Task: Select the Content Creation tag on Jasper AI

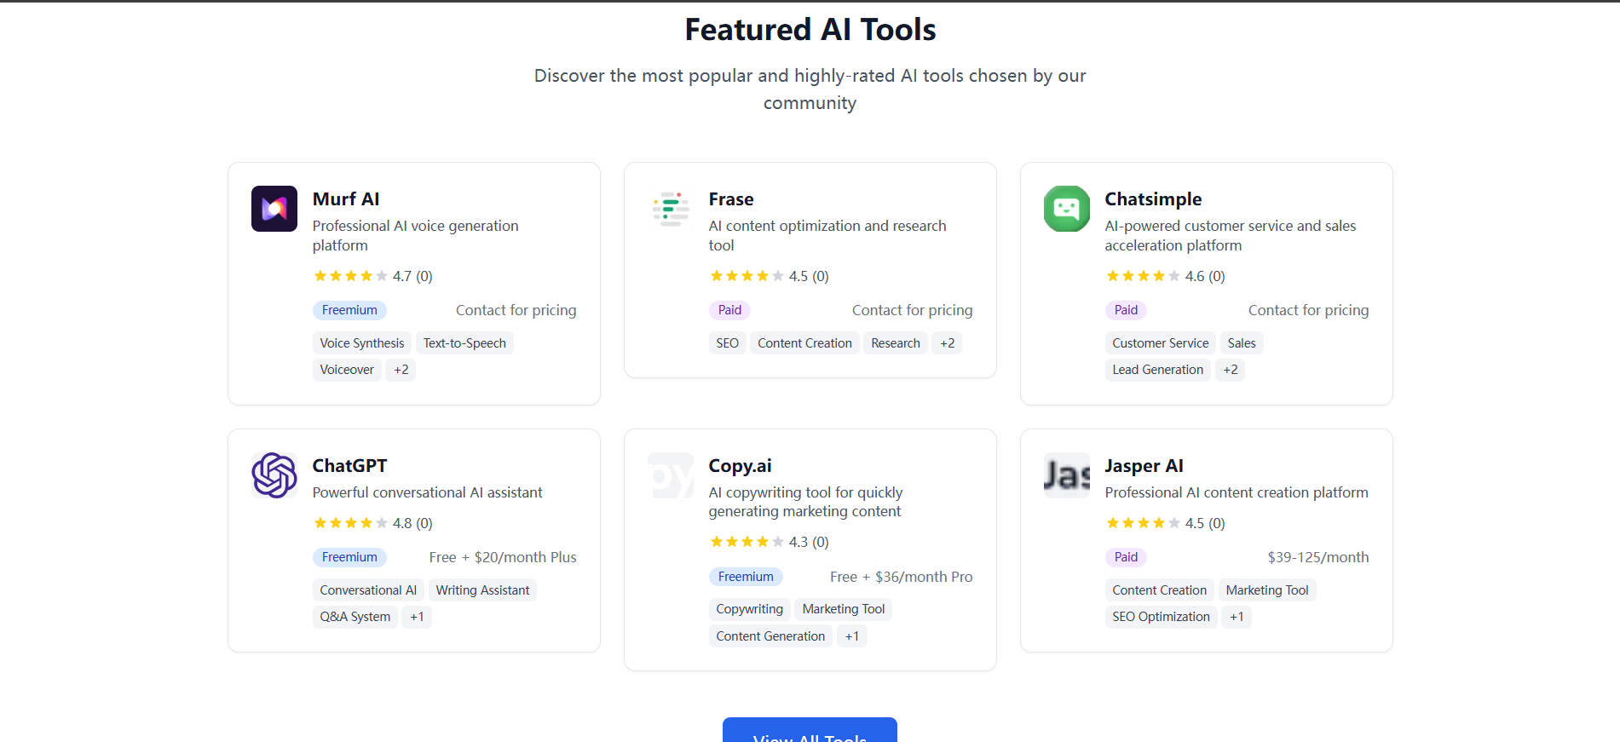Action: tap(1159, 590)
